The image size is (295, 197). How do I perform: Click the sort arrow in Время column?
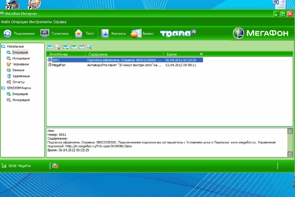(x=201, y=54)
